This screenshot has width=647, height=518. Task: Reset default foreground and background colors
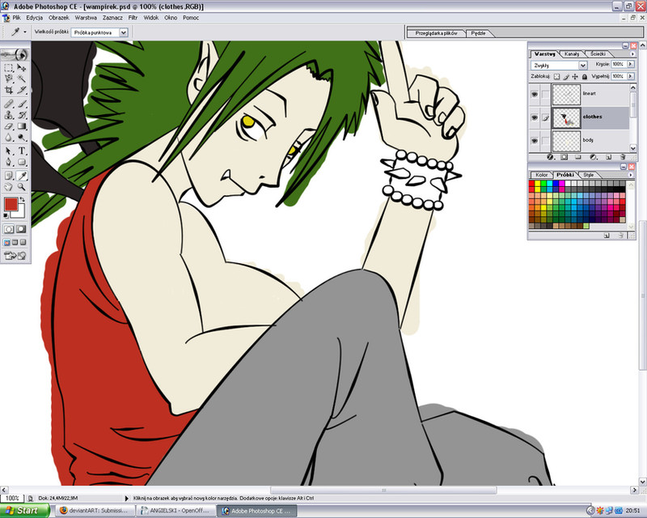6,215
